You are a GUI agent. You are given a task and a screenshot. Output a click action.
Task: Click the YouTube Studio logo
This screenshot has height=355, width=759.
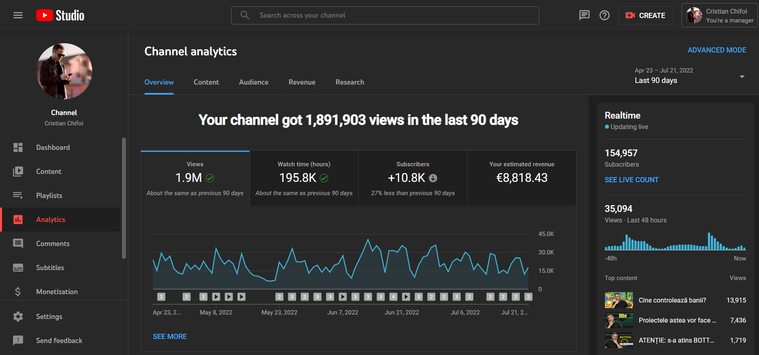click(60, 15)
